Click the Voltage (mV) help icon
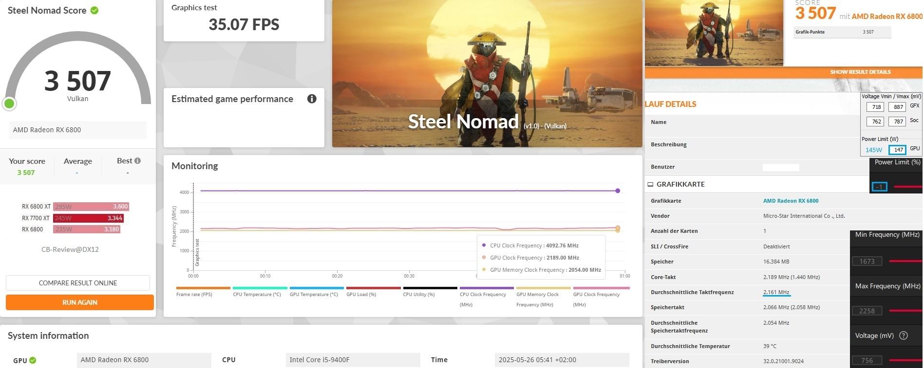The image size is (924, 368). [x=904, y=335]
